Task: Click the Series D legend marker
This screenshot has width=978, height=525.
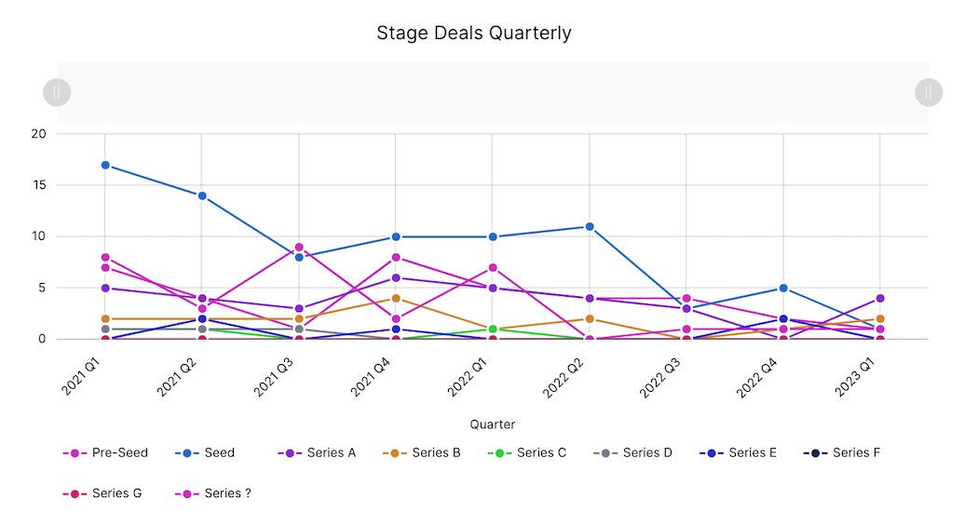Action: pyautogui.click(x=605, y=453)
